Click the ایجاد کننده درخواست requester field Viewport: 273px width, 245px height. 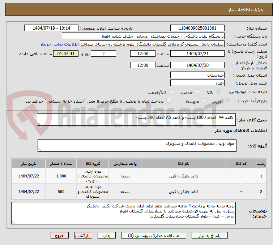pyautogui.click(x=152, y=44)
